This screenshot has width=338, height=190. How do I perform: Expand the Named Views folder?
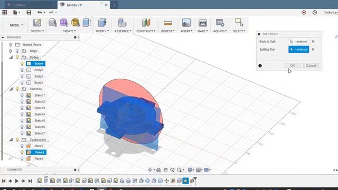pos(11,44)
